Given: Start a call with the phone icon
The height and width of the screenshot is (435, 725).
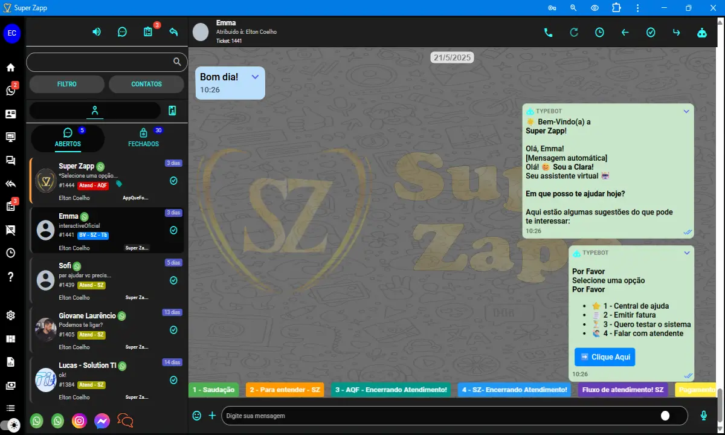Looking at the screenshot, I should [548, 33].
